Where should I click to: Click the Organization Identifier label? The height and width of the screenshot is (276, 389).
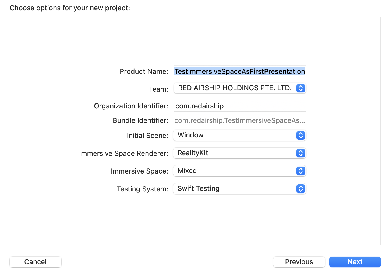click(x=131, y=106)
